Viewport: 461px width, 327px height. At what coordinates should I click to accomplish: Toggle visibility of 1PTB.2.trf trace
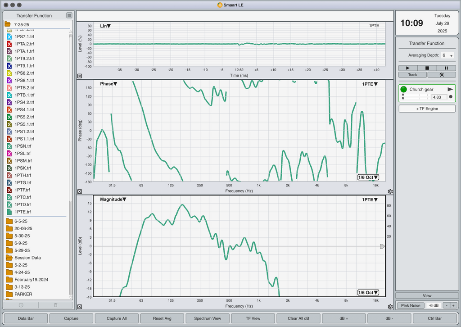pos(9,88)
